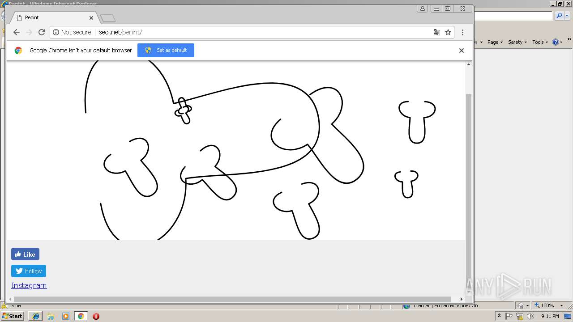
Task: Restore the Internet Explorer window
Action: [x=560, y=4]
